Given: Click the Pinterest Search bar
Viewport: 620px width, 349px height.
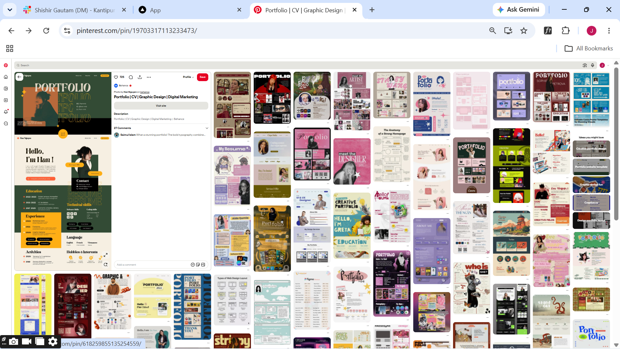Looking at the screenshot, I should point(297,65).
